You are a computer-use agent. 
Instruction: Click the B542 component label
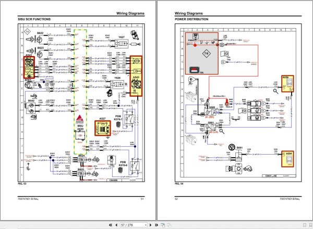click(31, 101)
